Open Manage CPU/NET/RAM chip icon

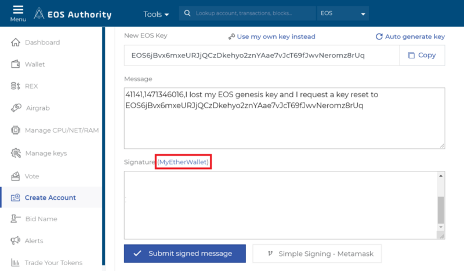[x=16, y=130]
